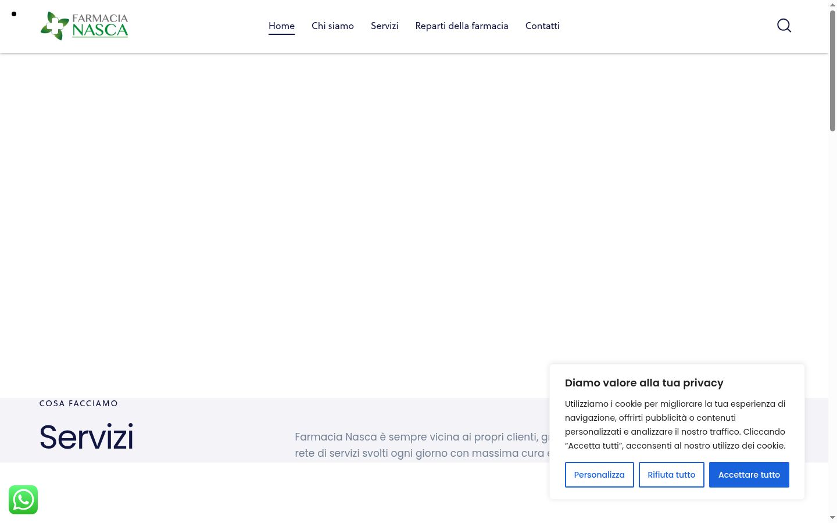Open the Contatti menu item
The width and height of the screenshot is (837, 523).
(x=542, y=26)
